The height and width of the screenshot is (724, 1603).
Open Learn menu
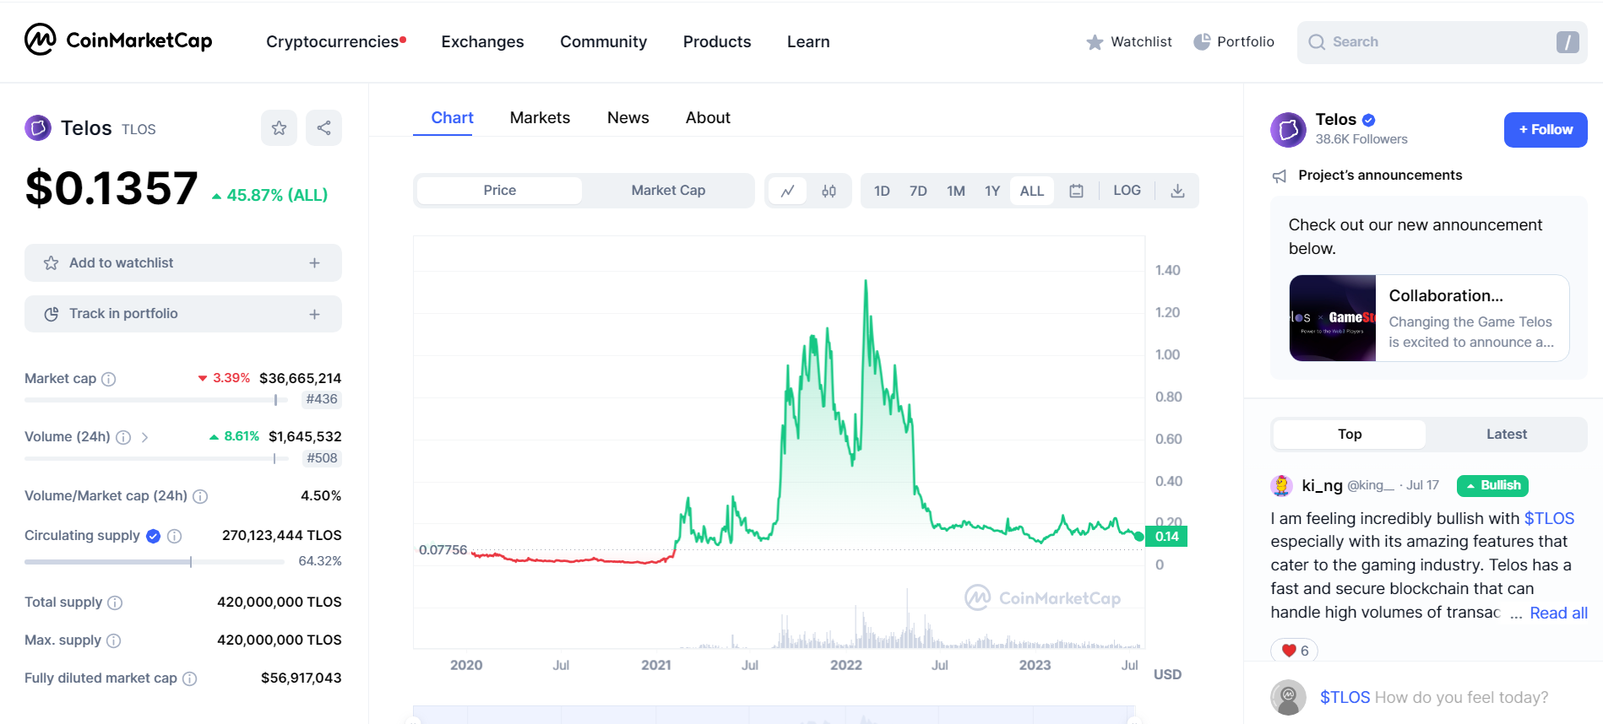point(808,41)
